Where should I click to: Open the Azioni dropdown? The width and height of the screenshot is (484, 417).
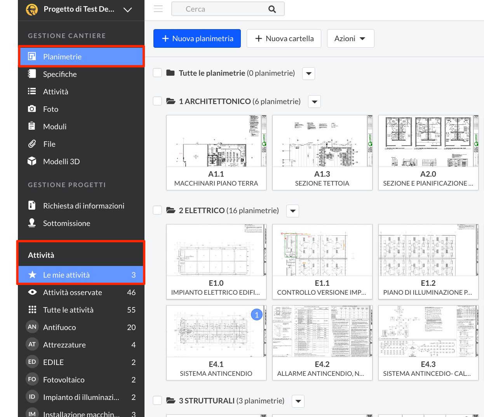(350, 38)
